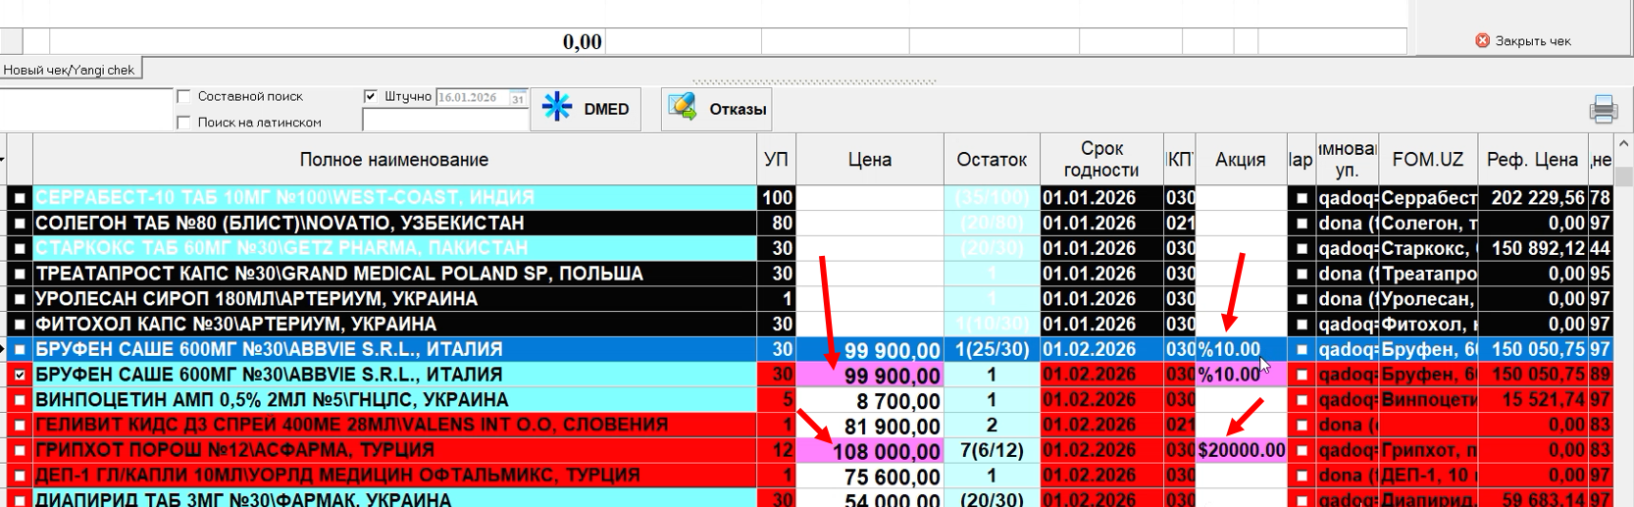
Task: Click the 0,00 total field above the tab
Action: pos(328,41)
